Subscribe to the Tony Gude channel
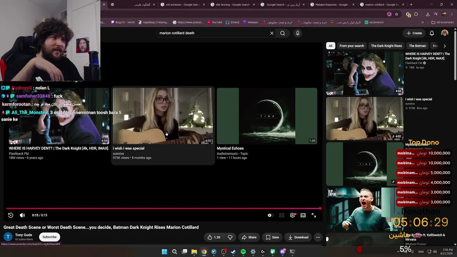This screenshot has width=457, height=257. point(50,237)
